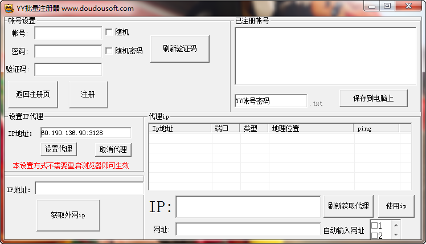Click the ping column header
426x244 pixels.
pos(376,128)
